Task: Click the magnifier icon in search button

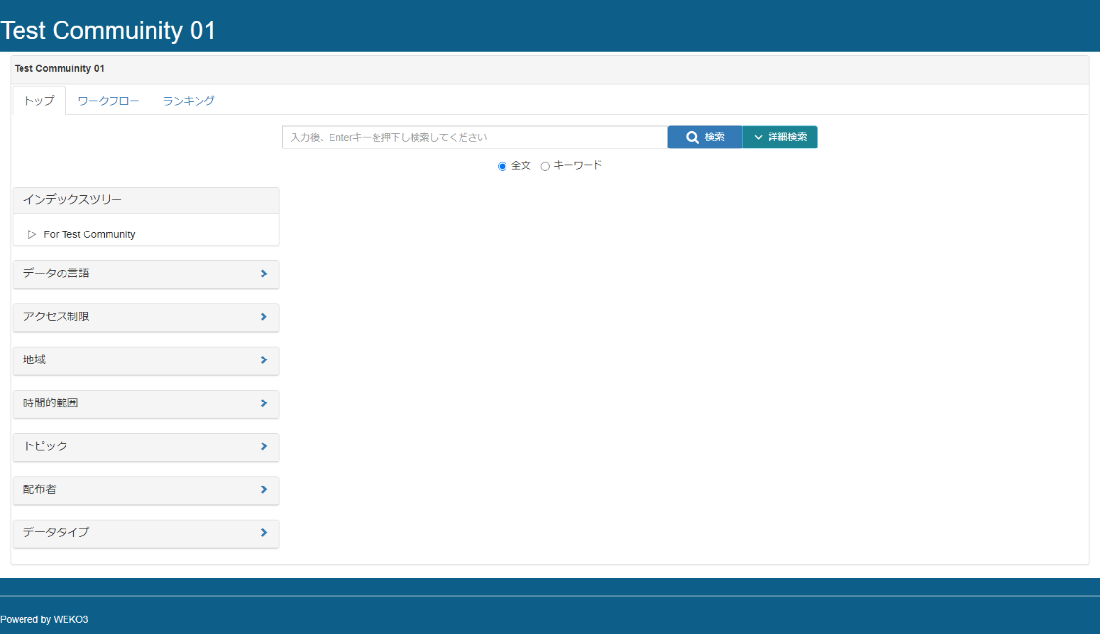Action: [x=692, y=138]
